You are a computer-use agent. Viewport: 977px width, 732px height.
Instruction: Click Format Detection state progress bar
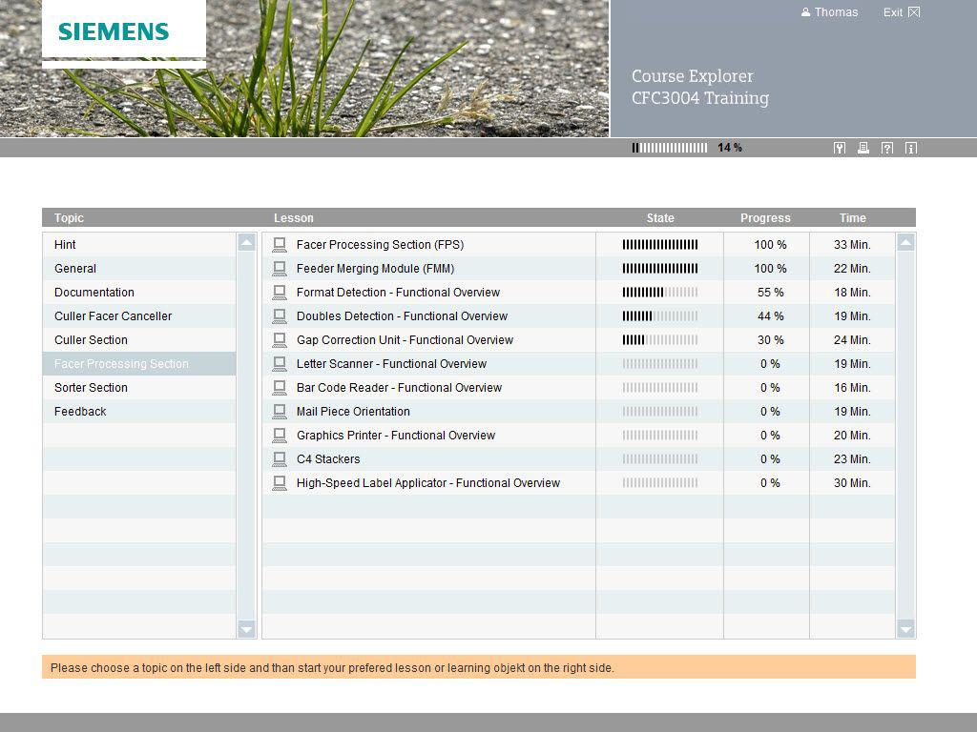point(659,293)
